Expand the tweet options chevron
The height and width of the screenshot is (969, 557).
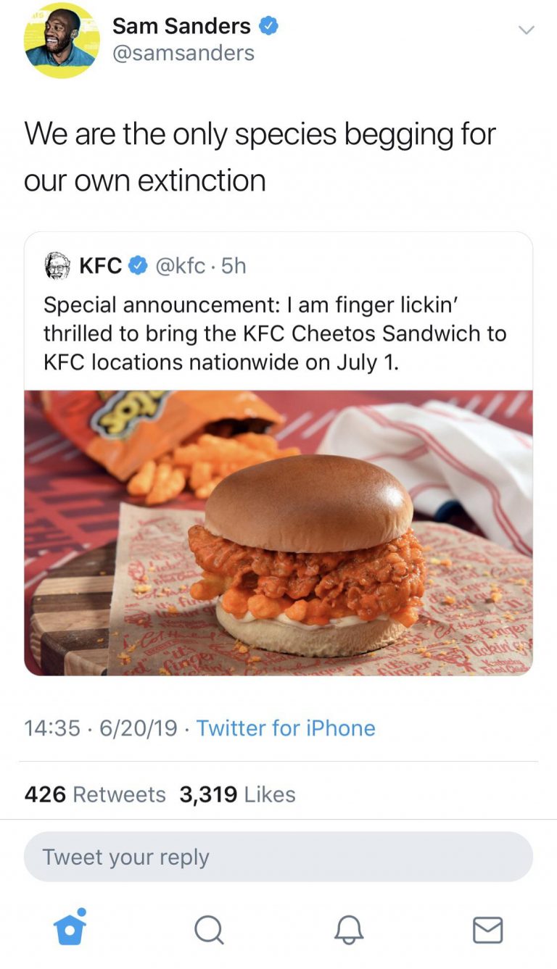click(x=526, y=30)
